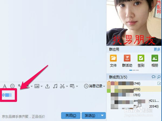Select member row ending 4211...
162x121 pixels.
134,101
